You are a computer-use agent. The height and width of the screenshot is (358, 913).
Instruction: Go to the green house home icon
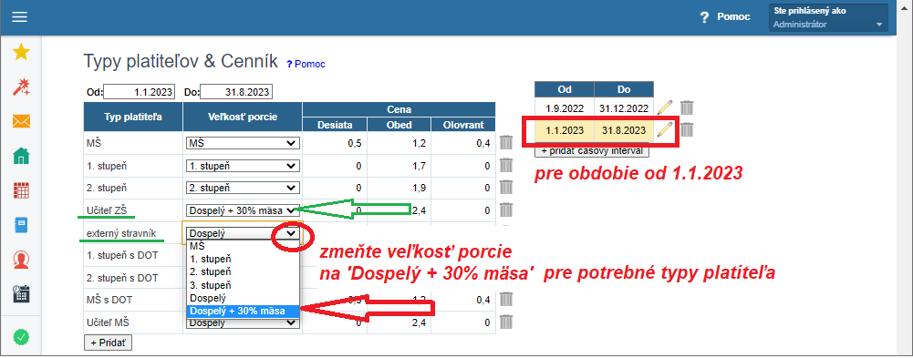point(22,156)
